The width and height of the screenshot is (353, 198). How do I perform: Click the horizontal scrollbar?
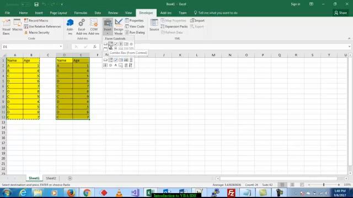(279, 178)
